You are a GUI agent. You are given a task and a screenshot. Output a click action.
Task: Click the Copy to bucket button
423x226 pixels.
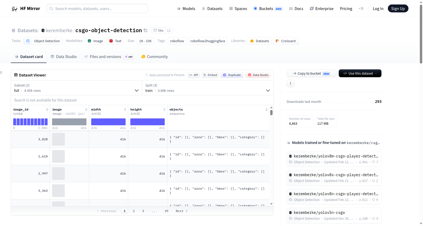click(x=311, y=73)
